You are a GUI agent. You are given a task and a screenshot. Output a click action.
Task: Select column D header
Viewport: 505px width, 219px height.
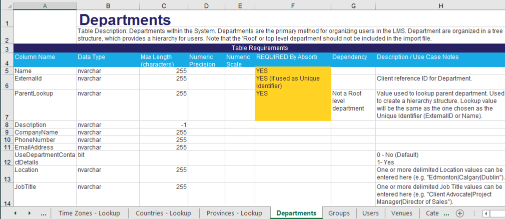click(x=206, y=6)
